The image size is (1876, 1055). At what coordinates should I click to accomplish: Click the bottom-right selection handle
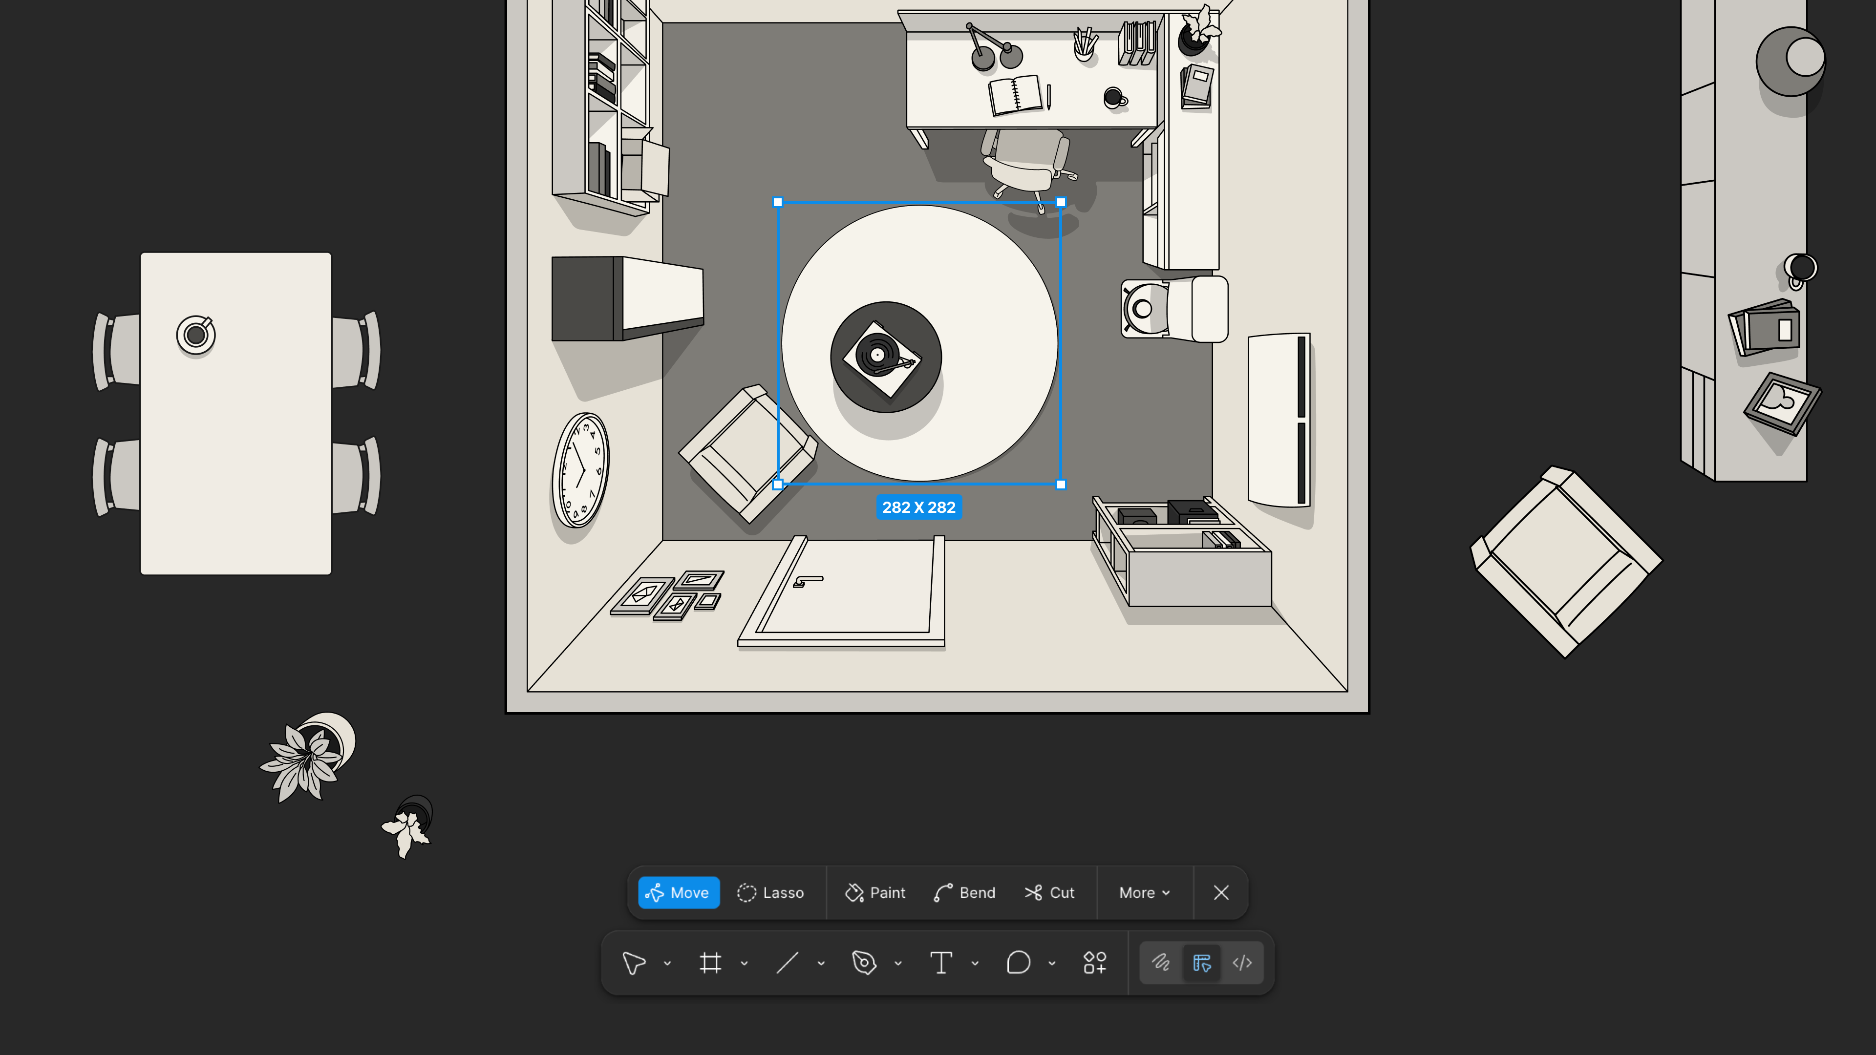coord(1061,484)
